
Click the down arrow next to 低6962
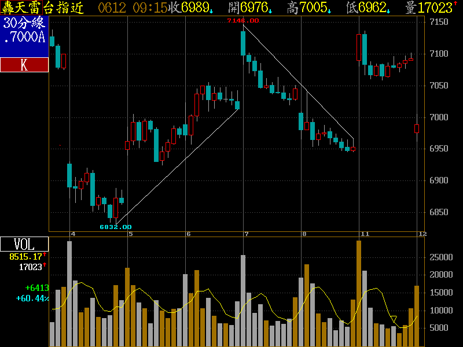(x=388, y=11)
